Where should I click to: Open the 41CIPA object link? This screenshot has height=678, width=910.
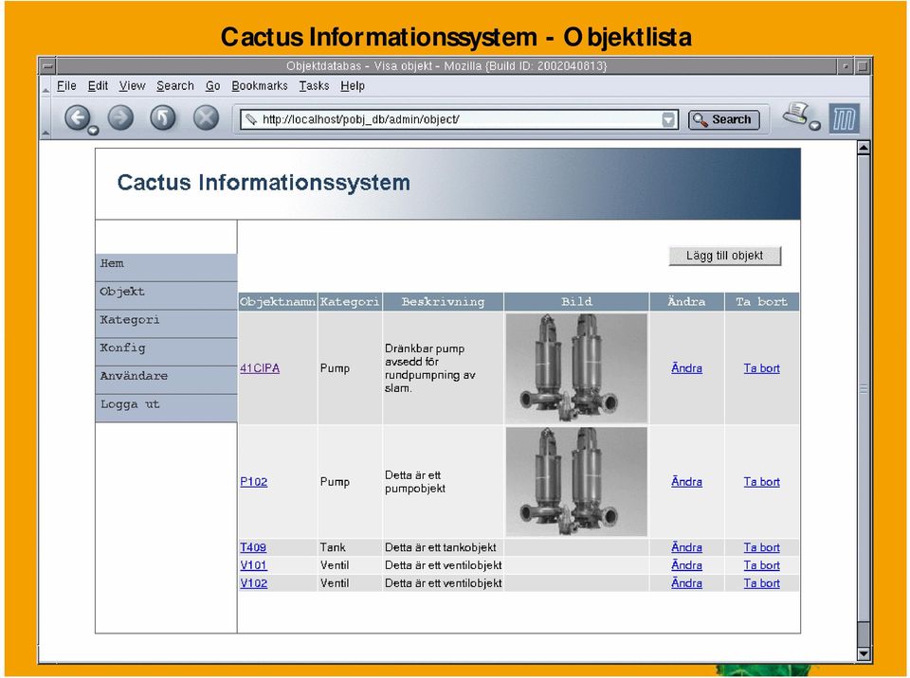coord(260,368)
